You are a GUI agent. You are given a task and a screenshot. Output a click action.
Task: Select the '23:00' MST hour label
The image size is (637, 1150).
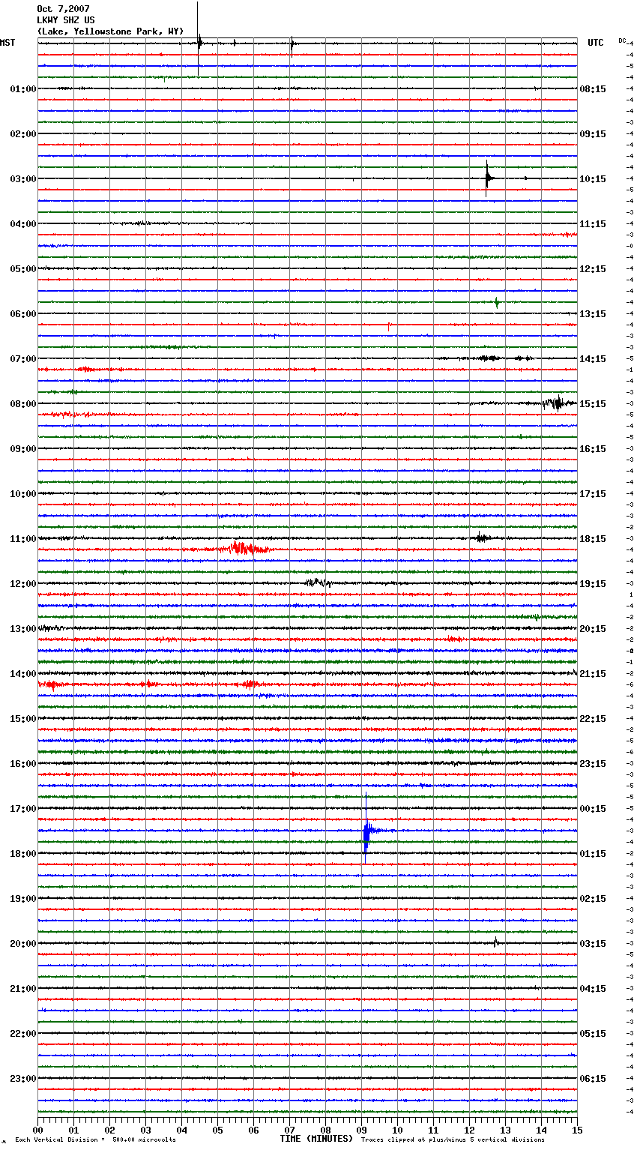(23, 1079)
